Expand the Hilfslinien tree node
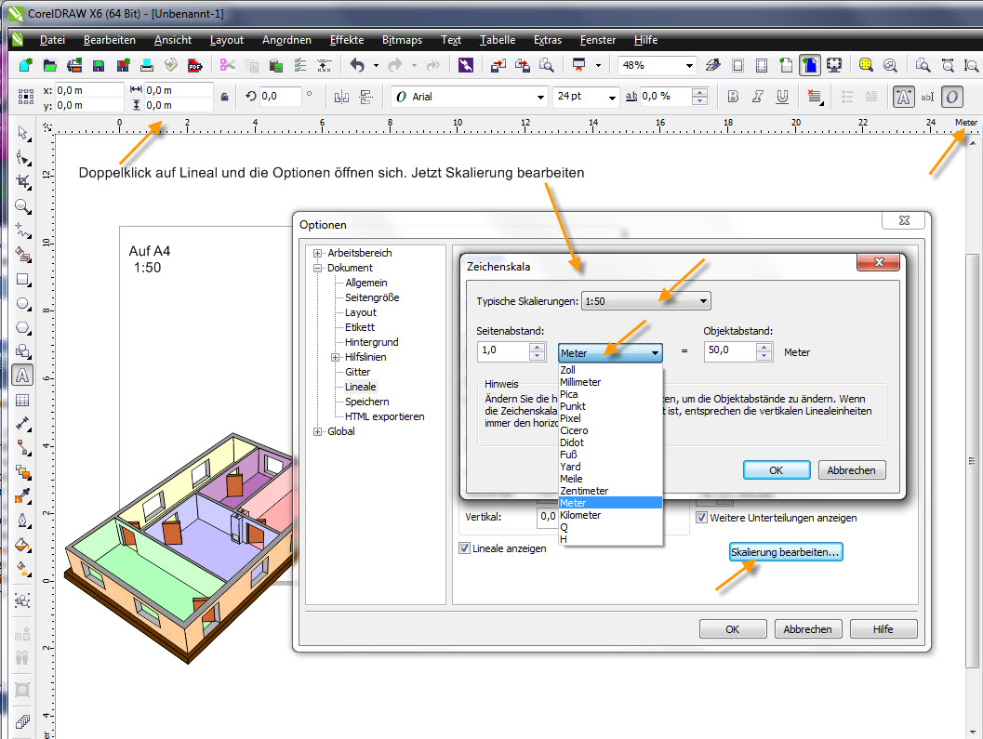The height and width of the screenshot is (739, 983). (x=336, y=357)
